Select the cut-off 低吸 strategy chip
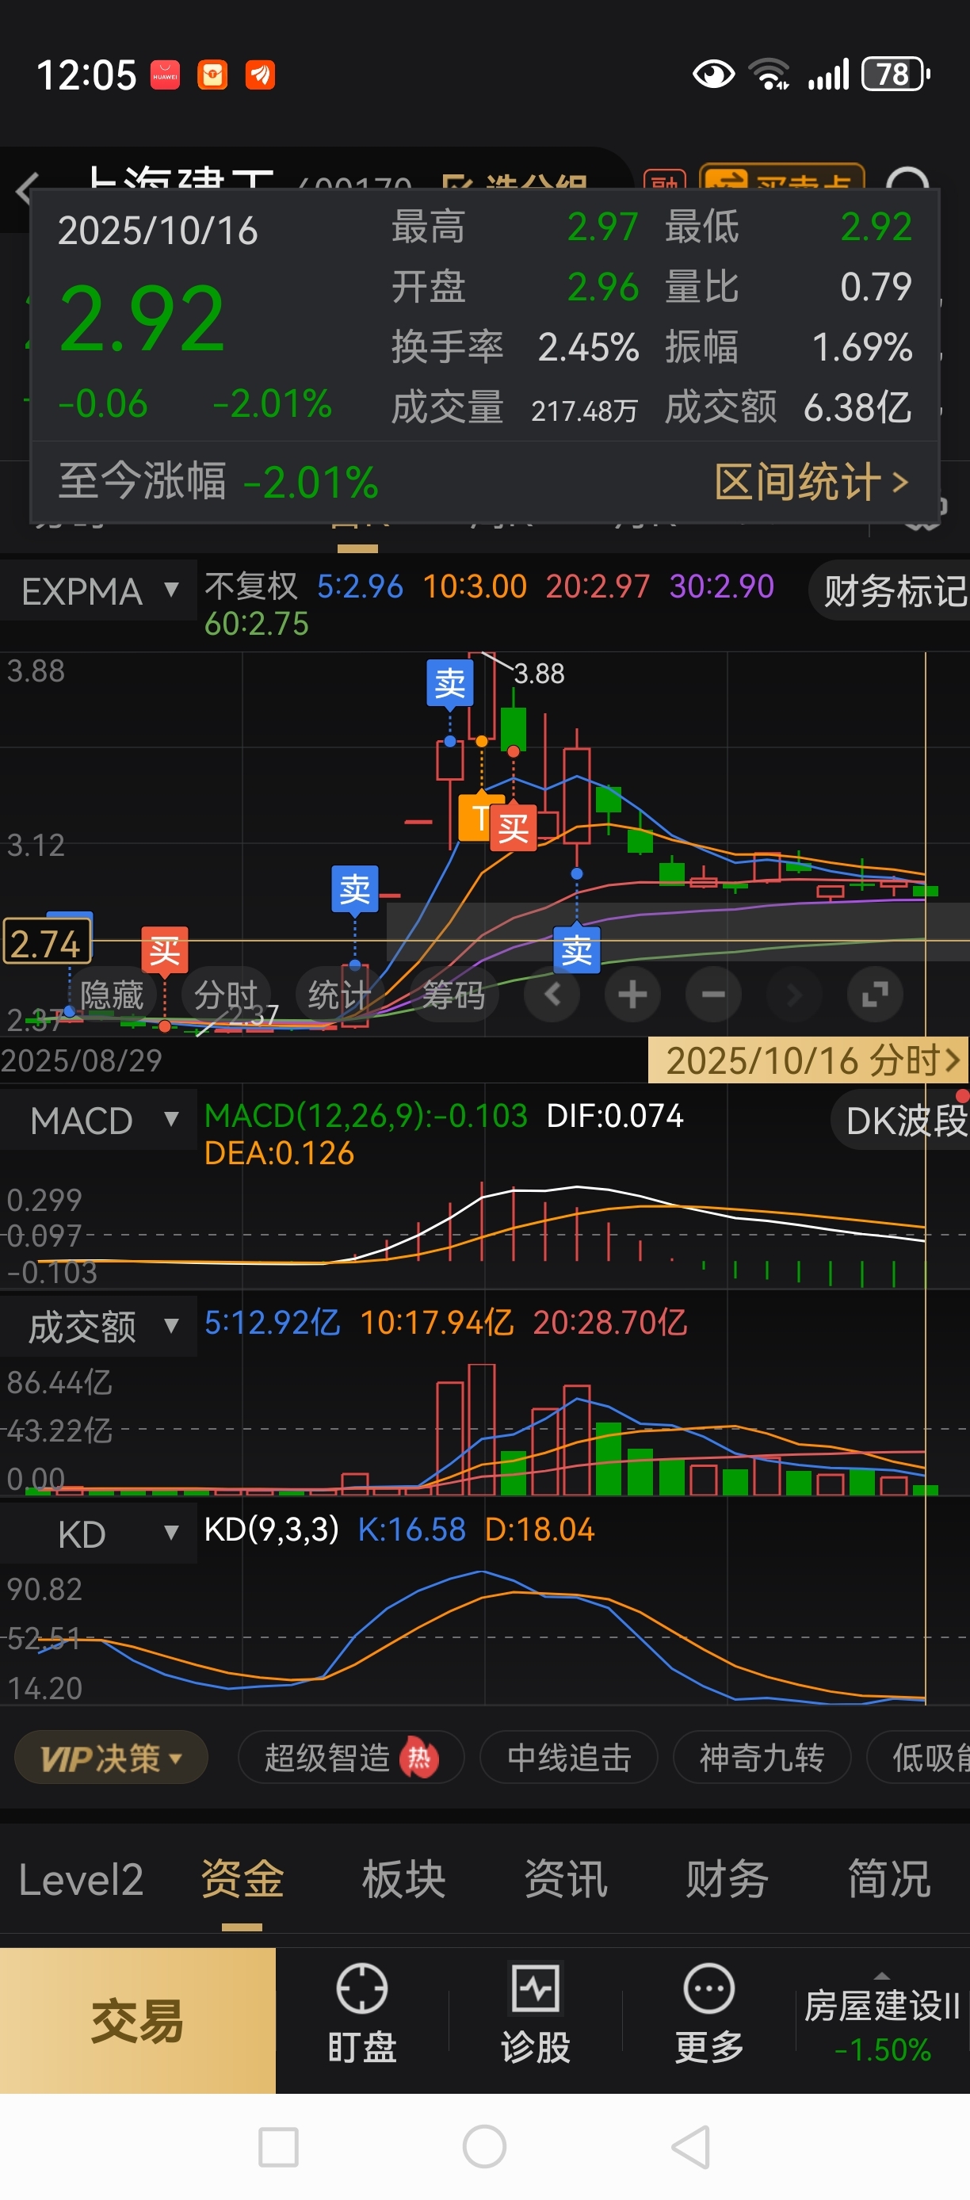 click(918, 1758)
